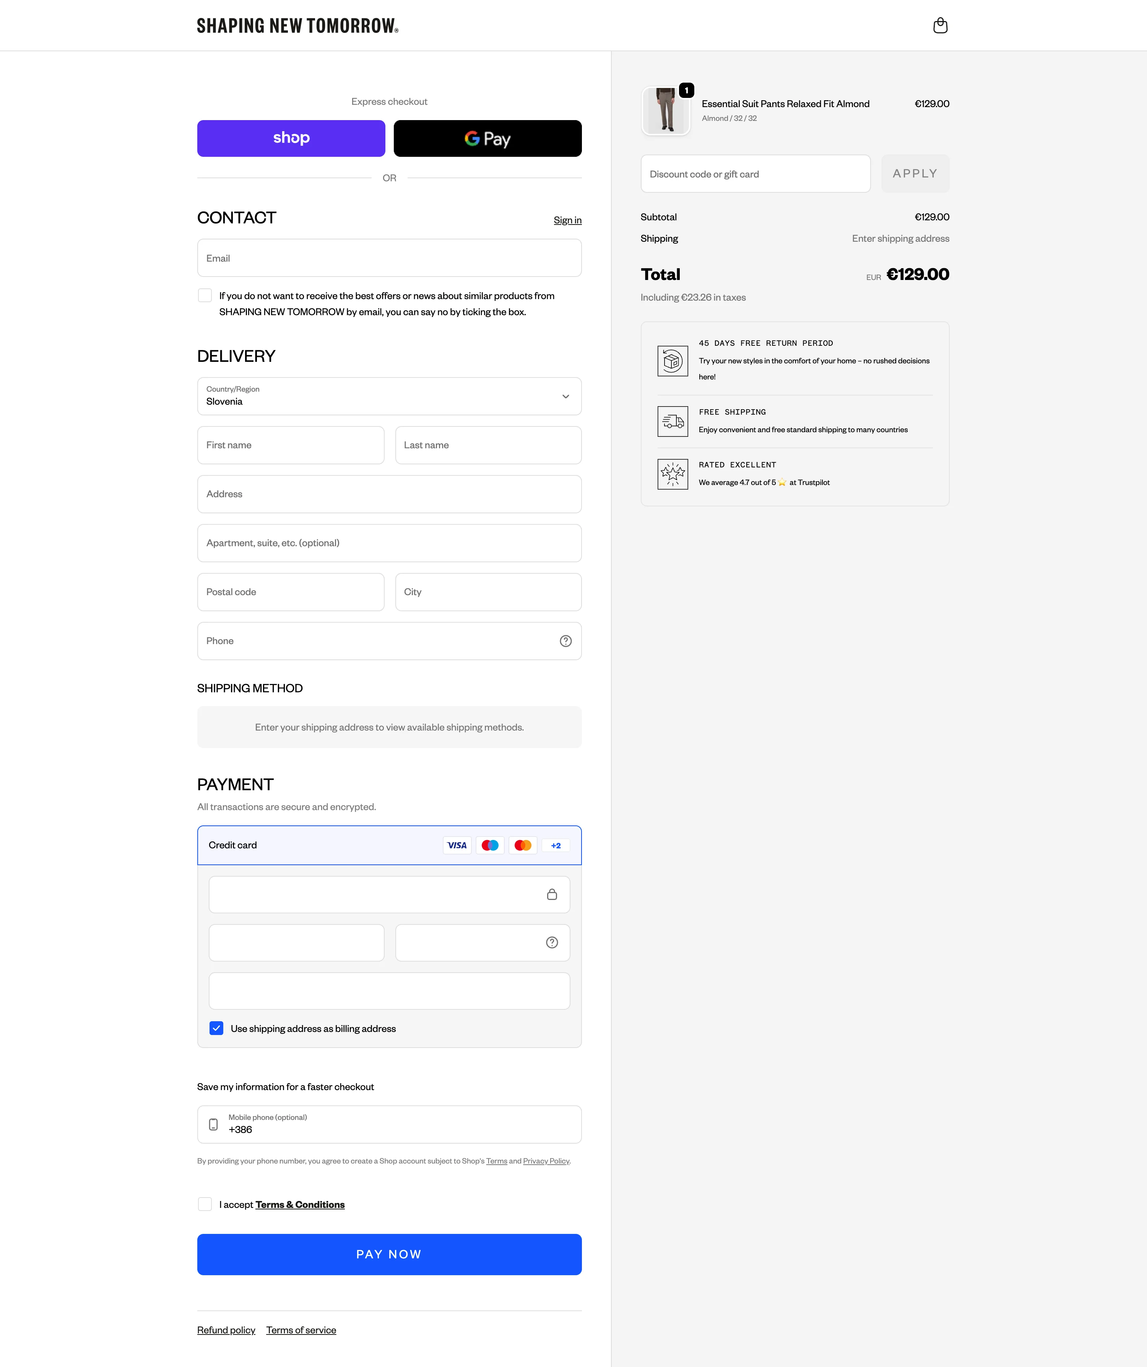This screenshot has height=1367, width=1147.
Task: Pay with Google Pay express checkout
Action: (487, 139)
